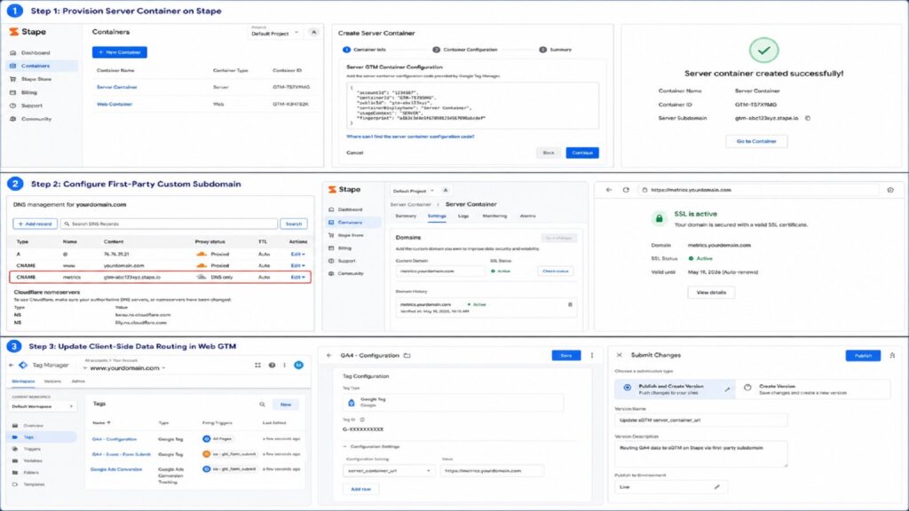Focus the Search DNS Records field
The width and height of the screenshot is (909, 511).
[170, 224]
